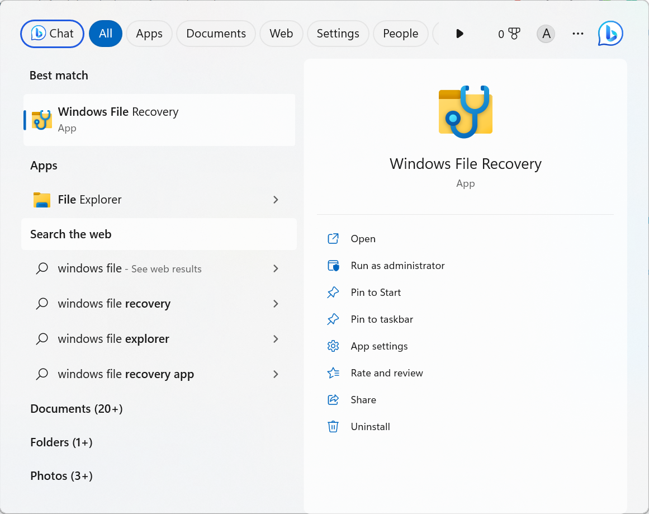The image size is (649, 514).
Task: Show Documents (20+) results
Action: click(x=77, y=409)
